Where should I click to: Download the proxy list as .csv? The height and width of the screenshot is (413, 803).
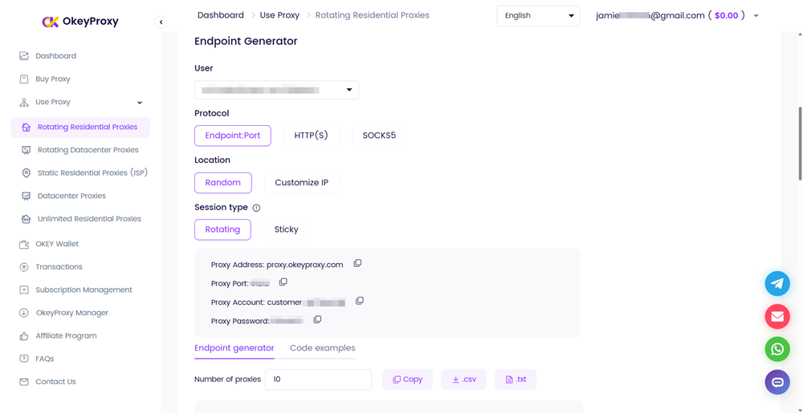(x=464, y=380)
